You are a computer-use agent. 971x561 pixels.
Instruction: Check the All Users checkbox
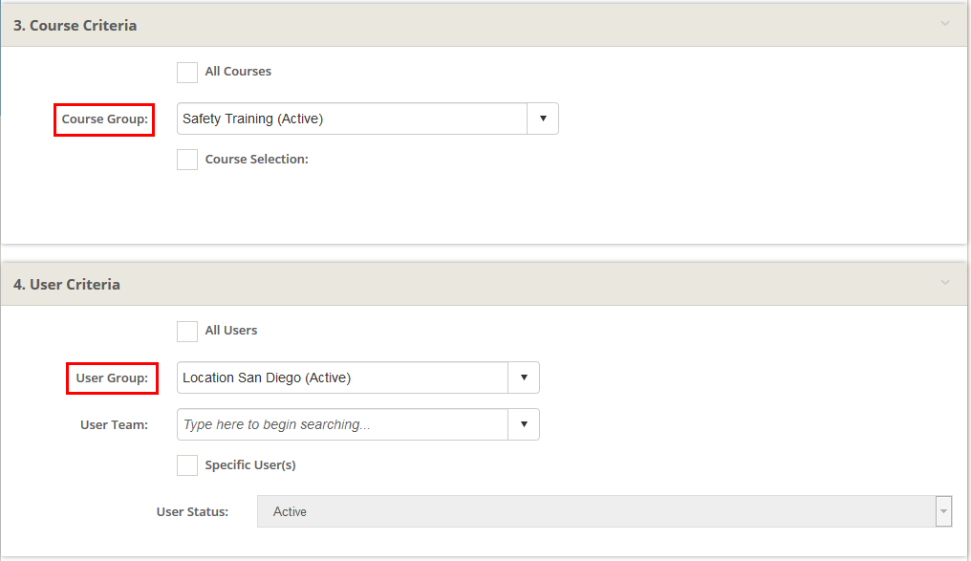tap(187, 331)
